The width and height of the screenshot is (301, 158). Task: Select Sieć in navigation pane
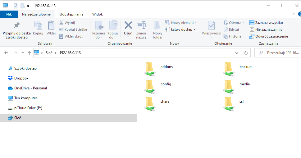click(x=69, y=118)
